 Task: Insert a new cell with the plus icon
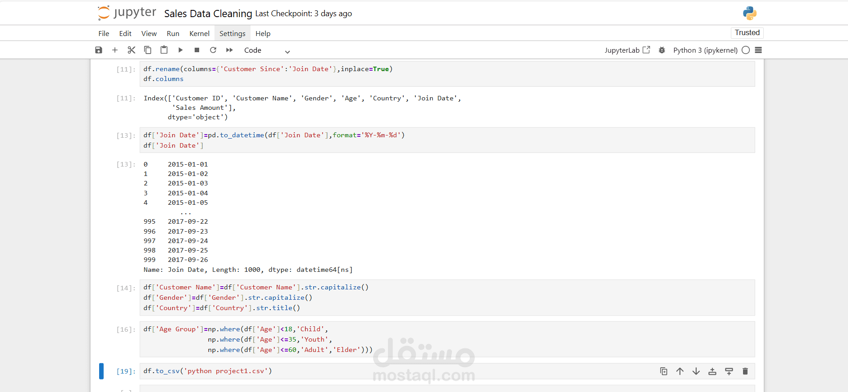(x=115, y=50)
